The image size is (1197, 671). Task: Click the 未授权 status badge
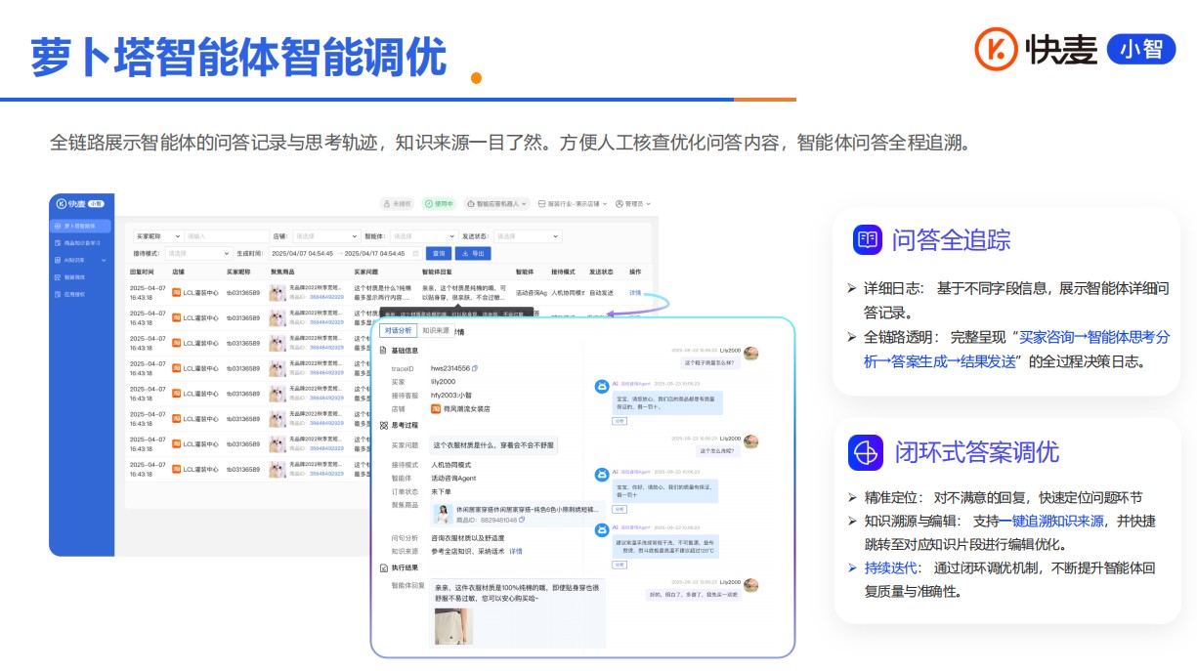pos(399,204)
